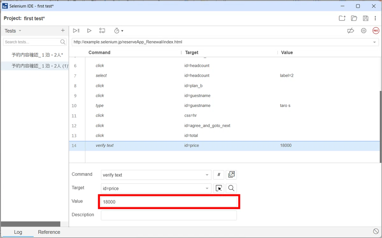
Task: Start recording with the REC button
Action: [x=376, y=31]
